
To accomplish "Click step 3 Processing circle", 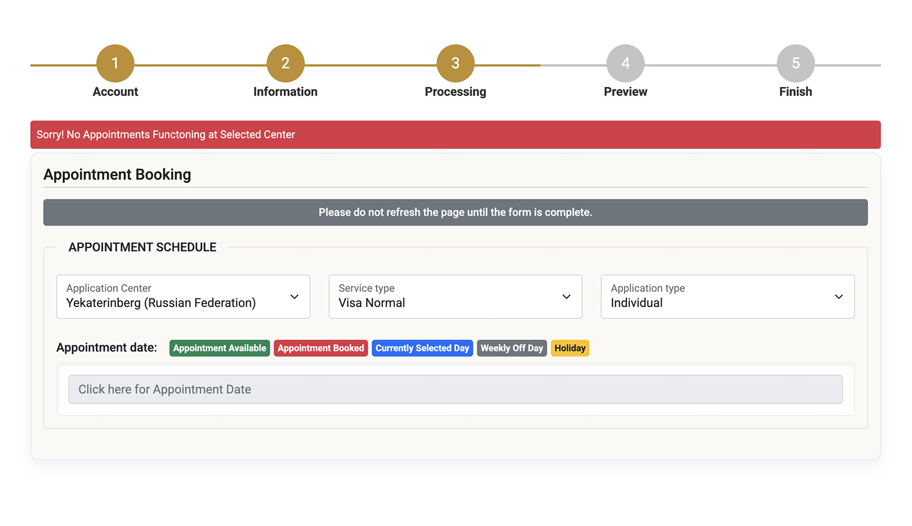I will pyautogui.click(x=455, y=63).
